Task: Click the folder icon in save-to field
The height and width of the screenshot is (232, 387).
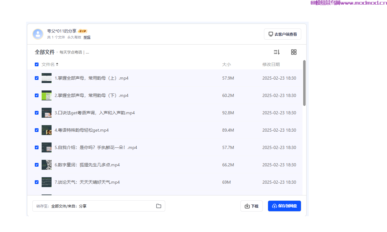Action: click(159, 206)
